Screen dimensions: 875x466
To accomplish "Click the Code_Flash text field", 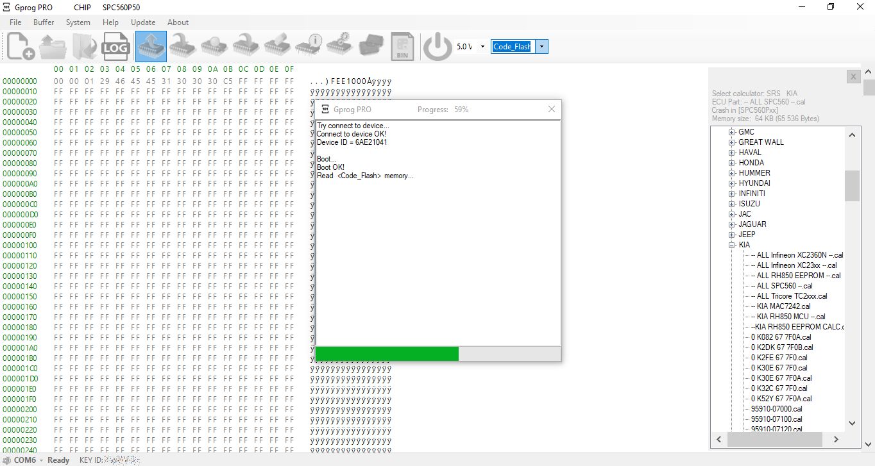I will 513,47.
